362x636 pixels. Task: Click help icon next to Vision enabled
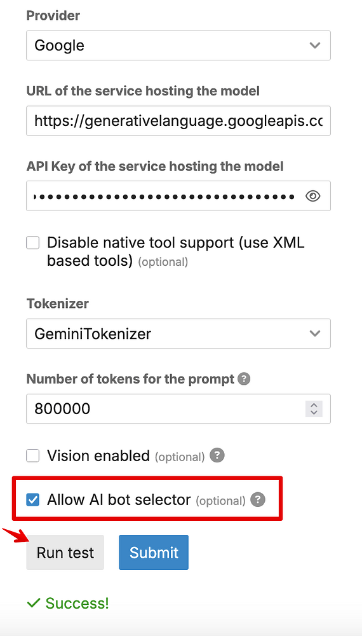pos(217,455)
